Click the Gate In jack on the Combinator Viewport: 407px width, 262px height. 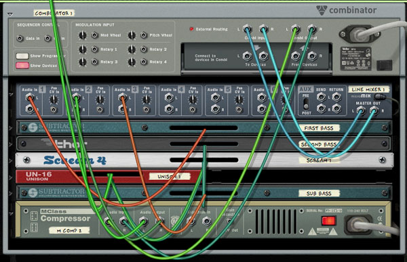pos(20,39)
